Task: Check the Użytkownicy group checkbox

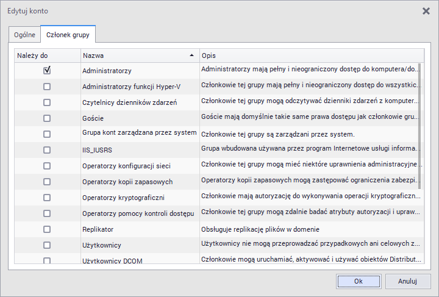Action: 47,245
